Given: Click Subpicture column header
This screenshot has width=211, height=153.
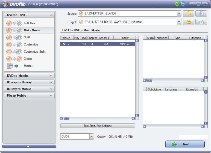Looking at the screenshot, I should click(154, 89).
